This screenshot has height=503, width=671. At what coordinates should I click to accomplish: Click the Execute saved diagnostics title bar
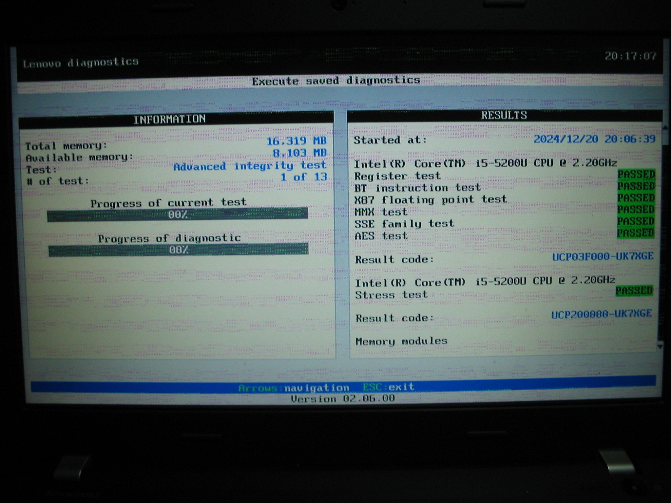[x=336, y=81]
